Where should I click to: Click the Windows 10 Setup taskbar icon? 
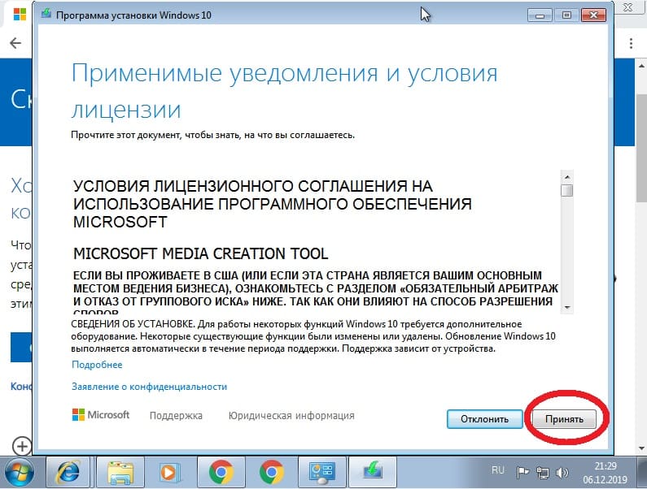[370, 471]
